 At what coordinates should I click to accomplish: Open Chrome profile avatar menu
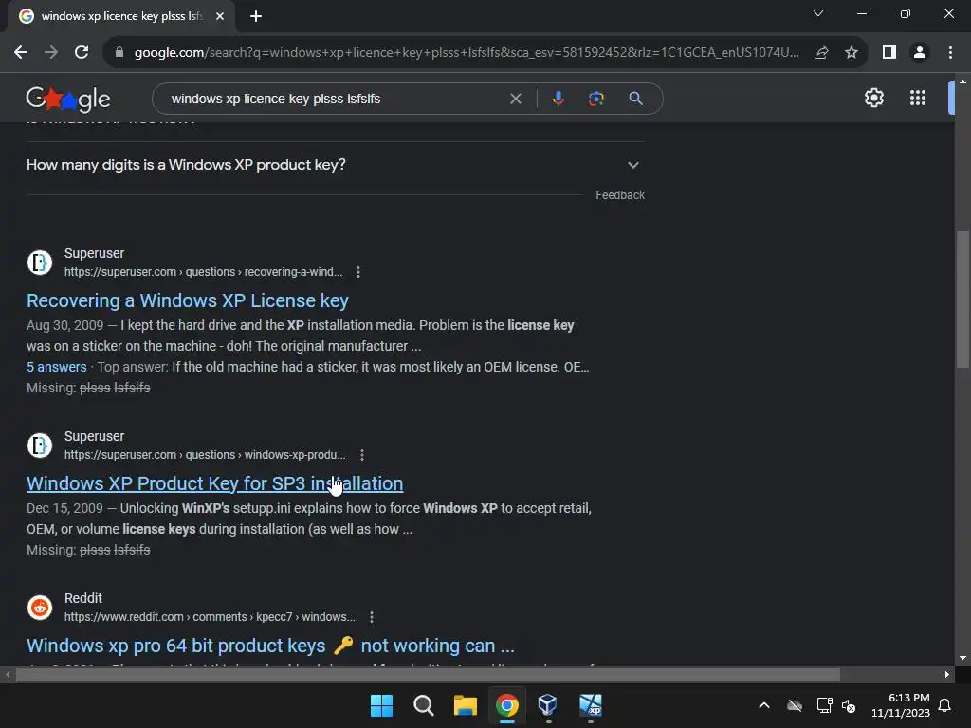(x=920, y=53)
